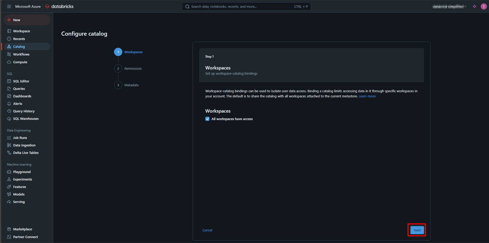Viewport: 489px width, 243px height.
Task: Open the New button menu
Action: pyautogui.click(x=27, y=20)
